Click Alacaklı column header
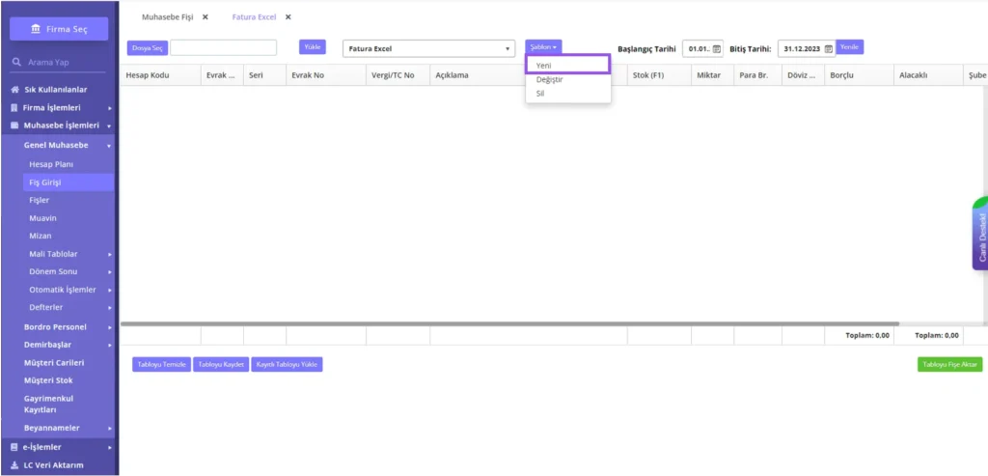 (x=927, y=75)
